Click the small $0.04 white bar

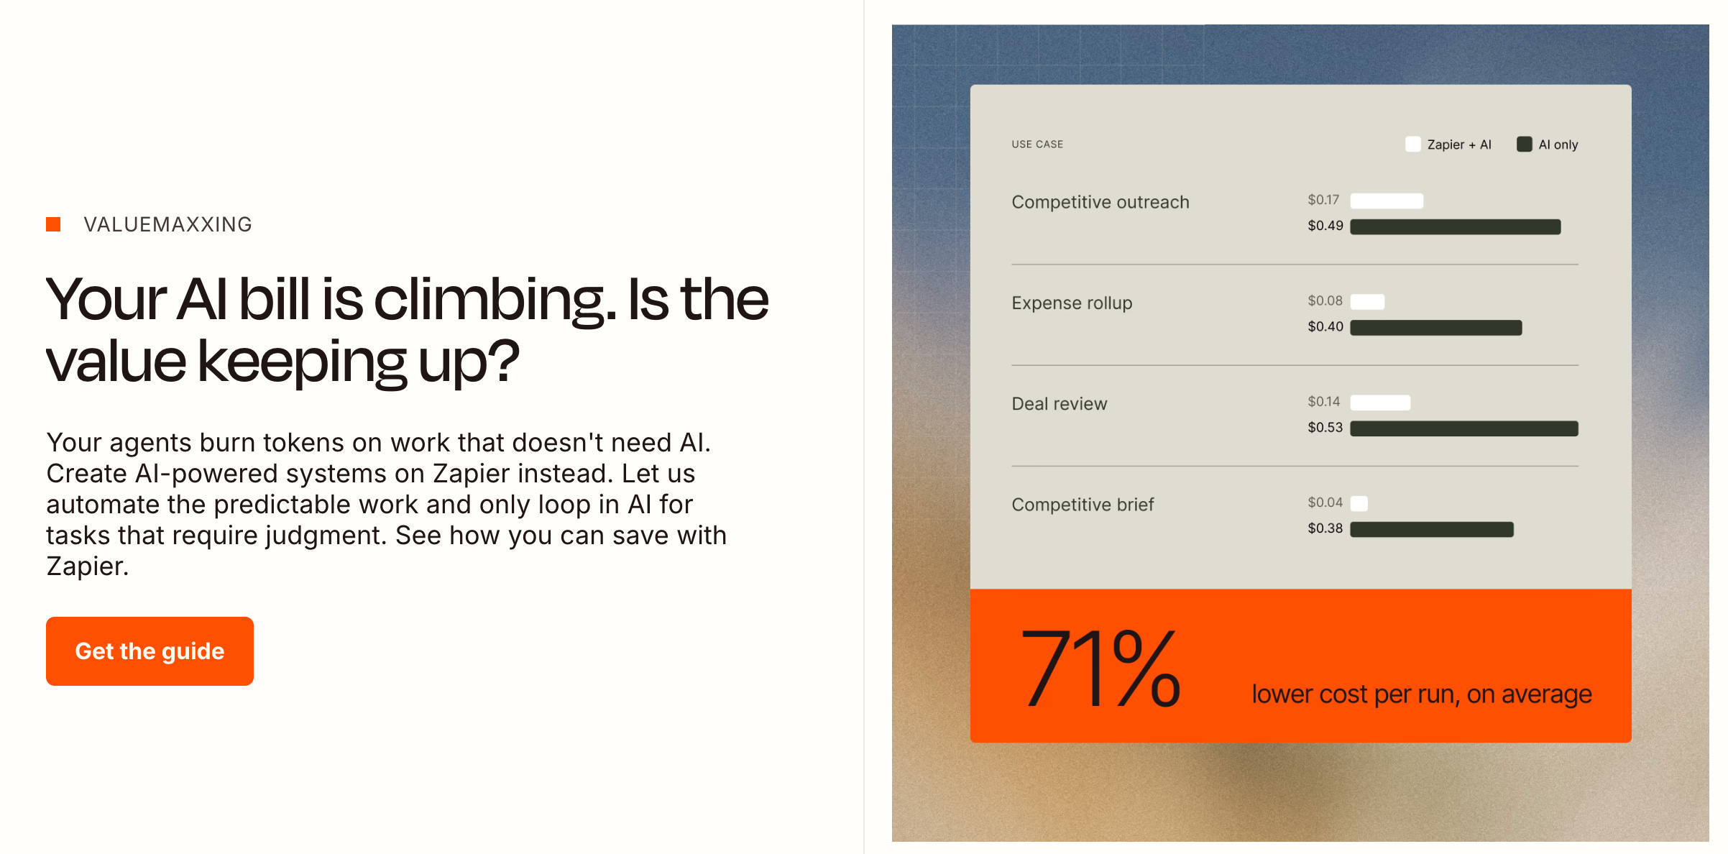1359,503
